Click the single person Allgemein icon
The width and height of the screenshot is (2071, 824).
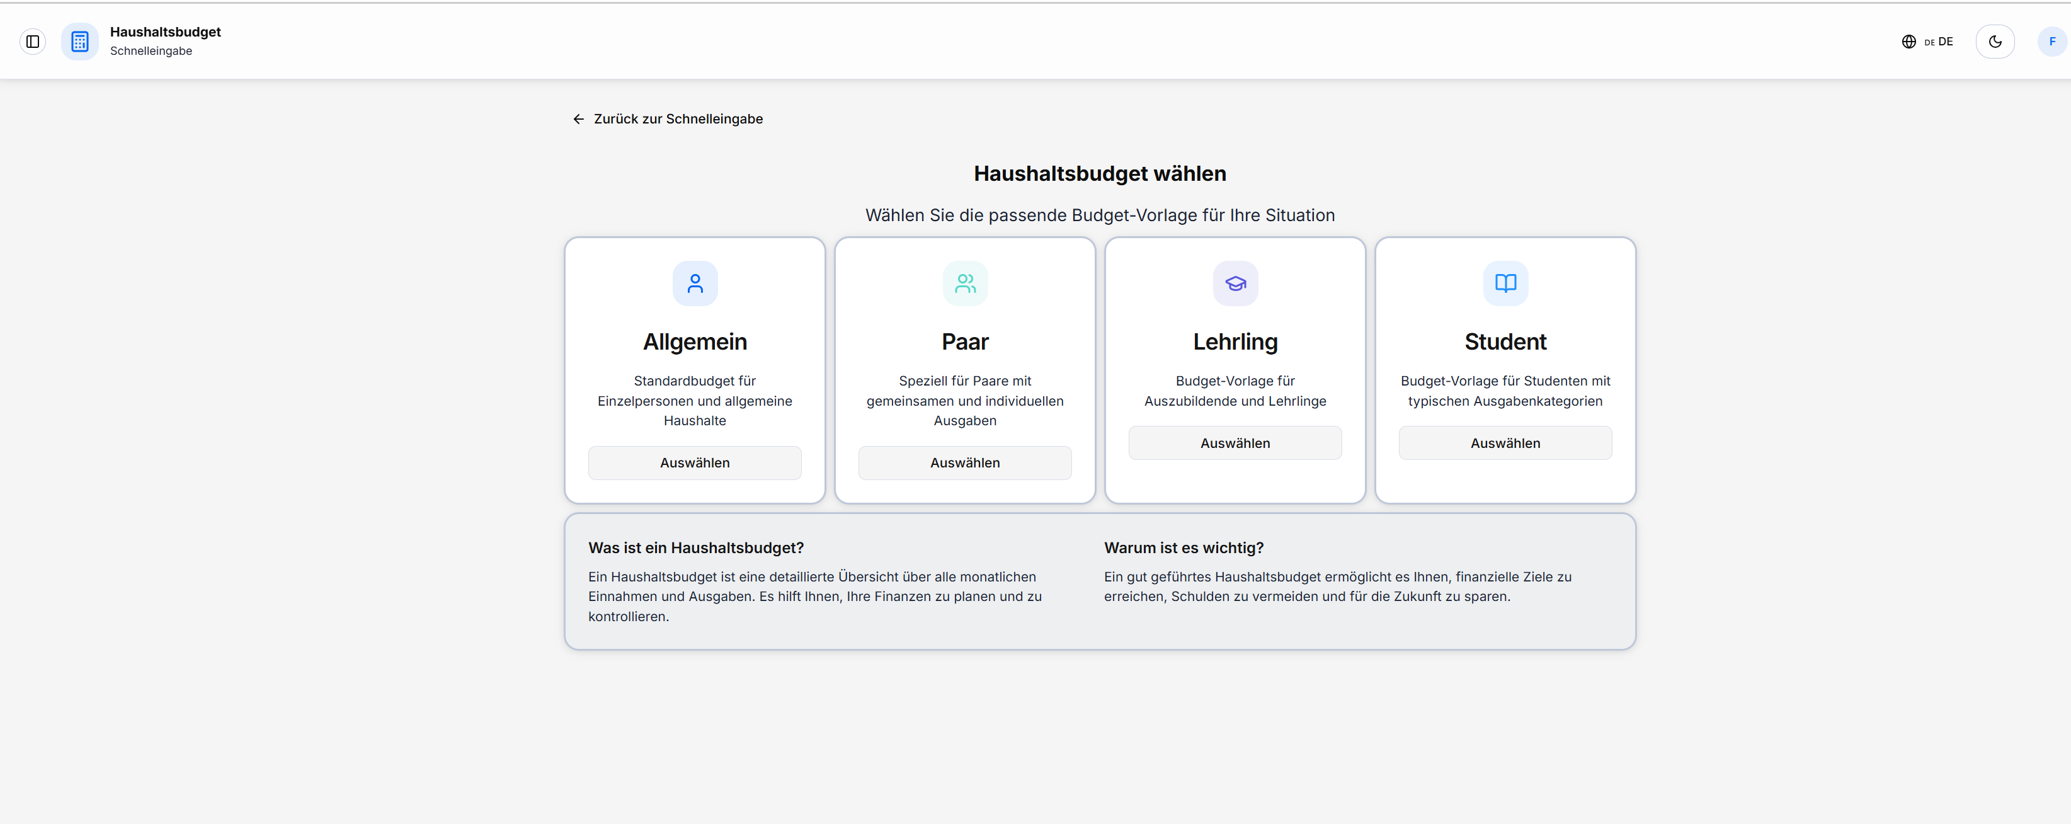coord(695,283)
